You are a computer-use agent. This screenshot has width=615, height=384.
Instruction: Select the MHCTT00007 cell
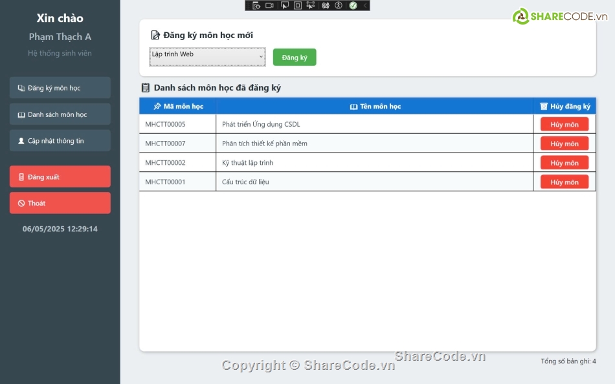coord(177,144)
